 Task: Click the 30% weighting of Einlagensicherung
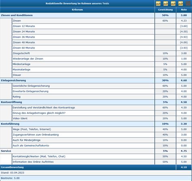click(x=165, y=81)
